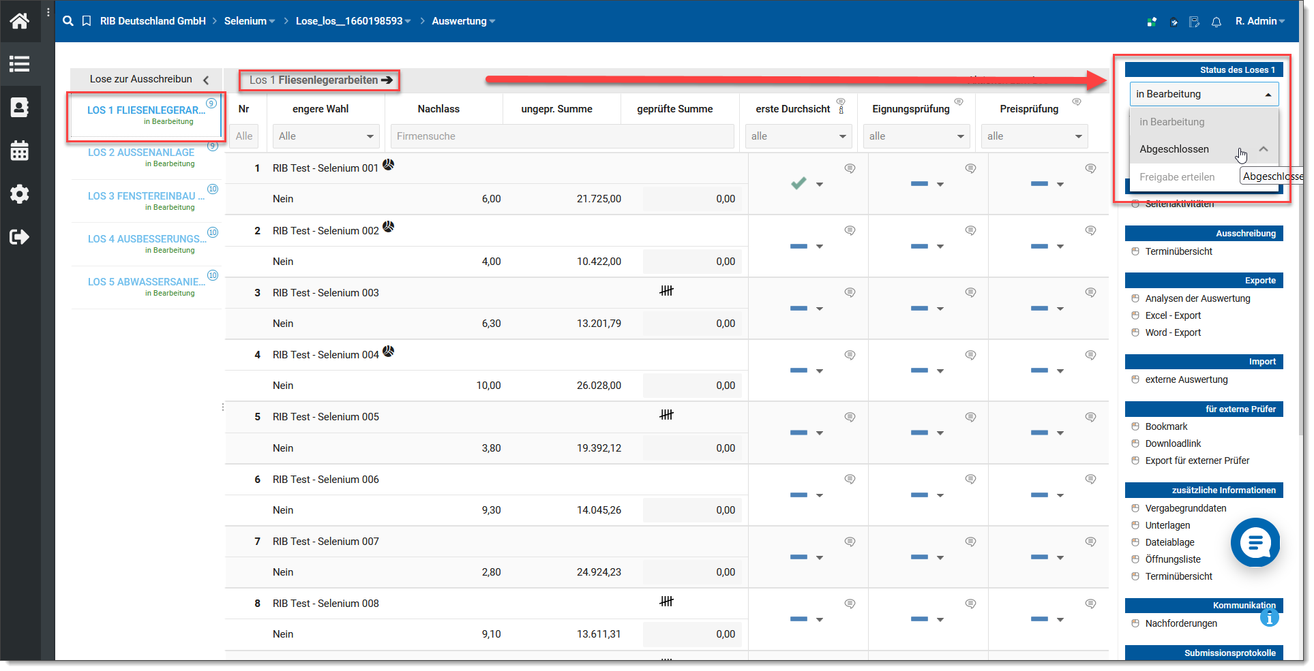Open the externe Auswertung import link
This screenshot has height=671, width=1314.
[1186, 379]
